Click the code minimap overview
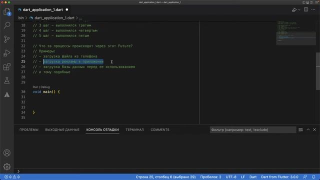320x180 pixels. click(x=296, y=32)
